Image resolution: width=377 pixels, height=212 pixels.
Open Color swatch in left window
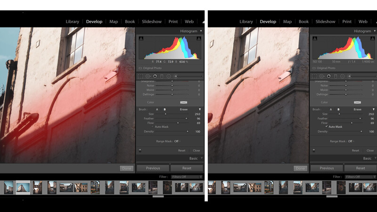pyautogui.click(x=183, y=102)
